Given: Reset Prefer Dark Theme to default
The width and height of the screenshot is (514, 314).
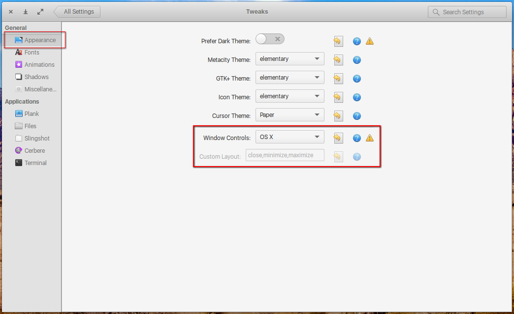Looking at the screenshot, I should pyautogui.click(x=338, y=41).
